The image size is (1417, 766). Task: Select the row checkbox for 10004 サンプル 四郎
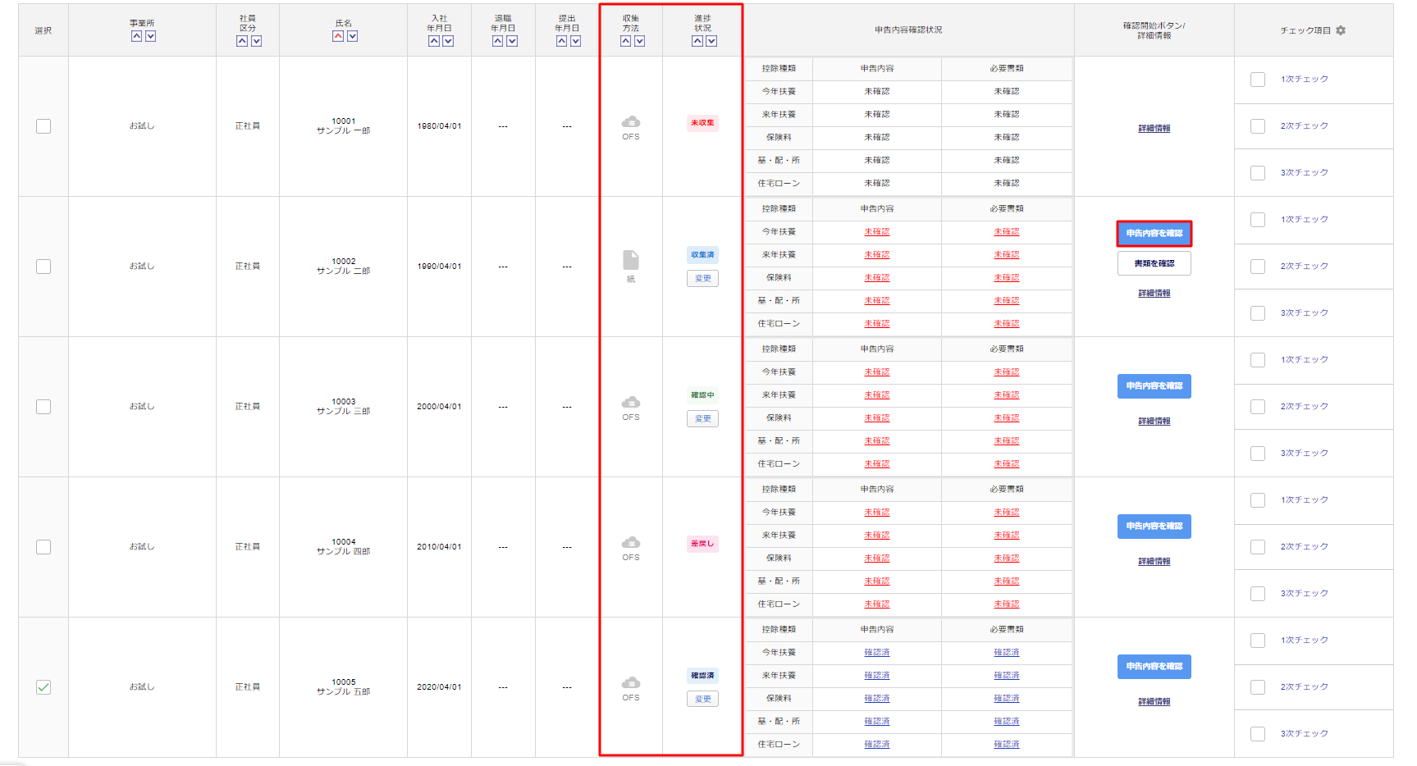43,547
